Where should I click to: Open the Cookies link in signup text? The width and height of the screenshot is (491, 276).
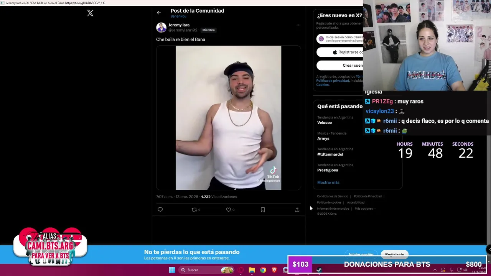(x=323, y=85)
